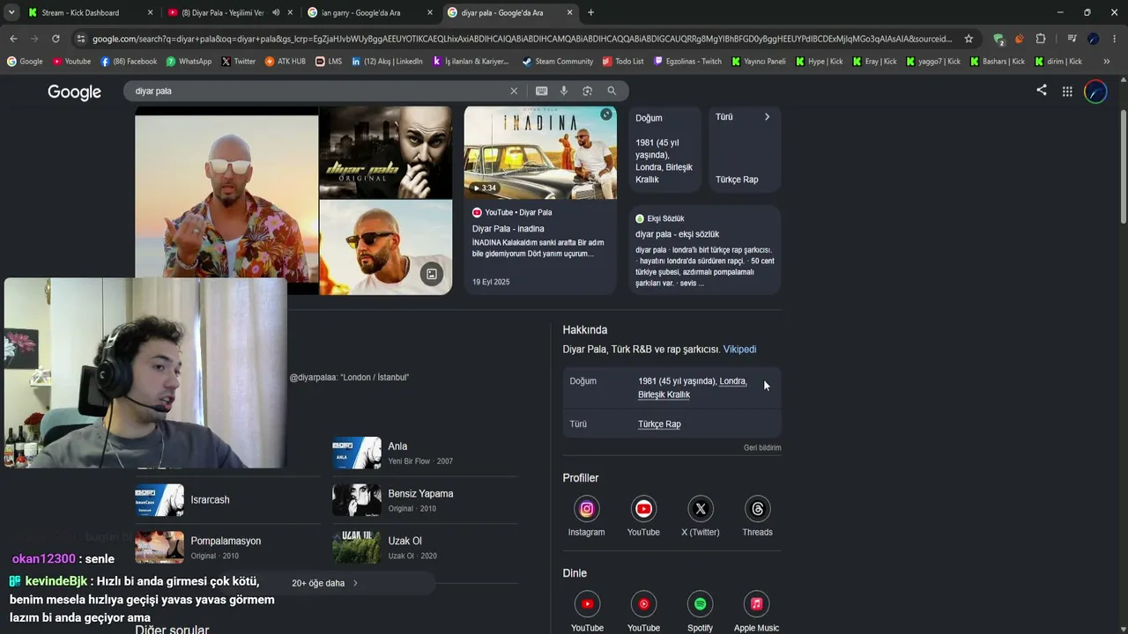
Task: Open the Bashars | Kick bookmark
Action: (x=998, y=62)
